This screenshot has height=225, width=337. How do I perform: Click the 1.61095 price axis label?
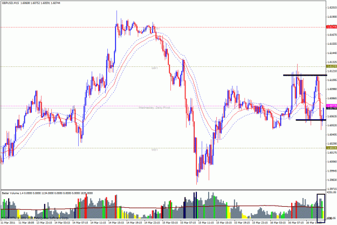(332, 80)
